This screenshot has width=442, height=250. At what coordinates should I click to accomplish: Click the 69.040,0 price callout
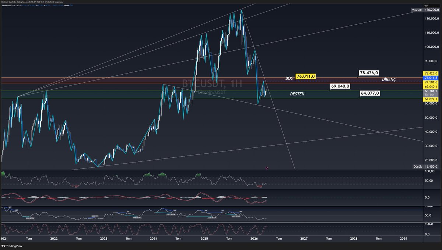(340, 86)
